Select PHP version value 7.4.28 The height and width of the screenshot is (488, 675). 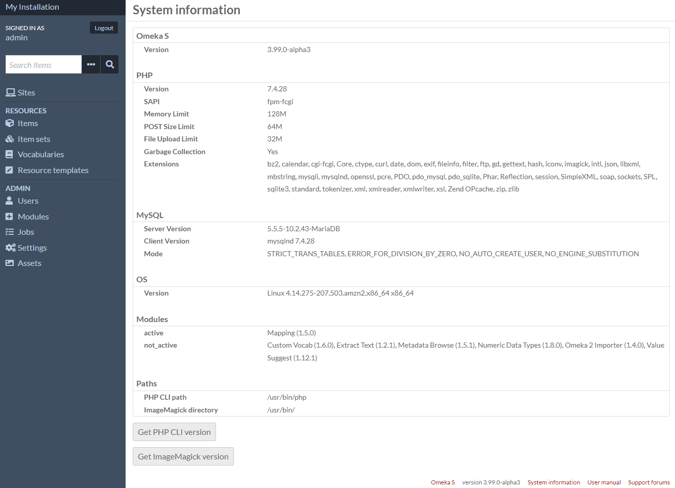tap(277, 89)
